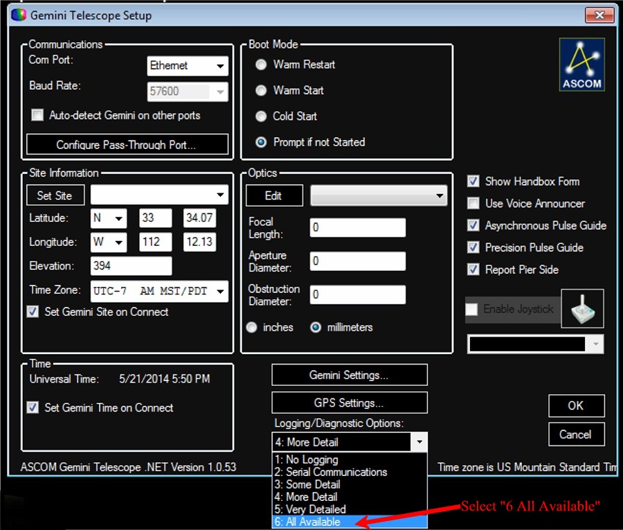This screenshot has height=530, width=623.
Task: Select 6: All Available option
Action: pos(350,522)
